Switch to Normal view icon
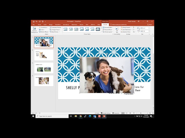The height and width of the screenshot is (138, 185). click(123, 113)
